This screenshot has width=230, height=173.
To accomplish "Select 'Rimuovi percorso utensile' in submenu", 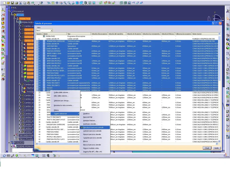I will (x=95, y=134).
